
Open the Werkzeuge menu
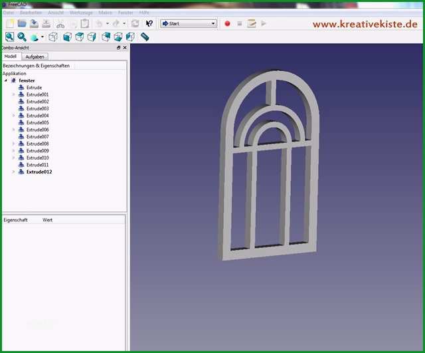click(81, 13)
